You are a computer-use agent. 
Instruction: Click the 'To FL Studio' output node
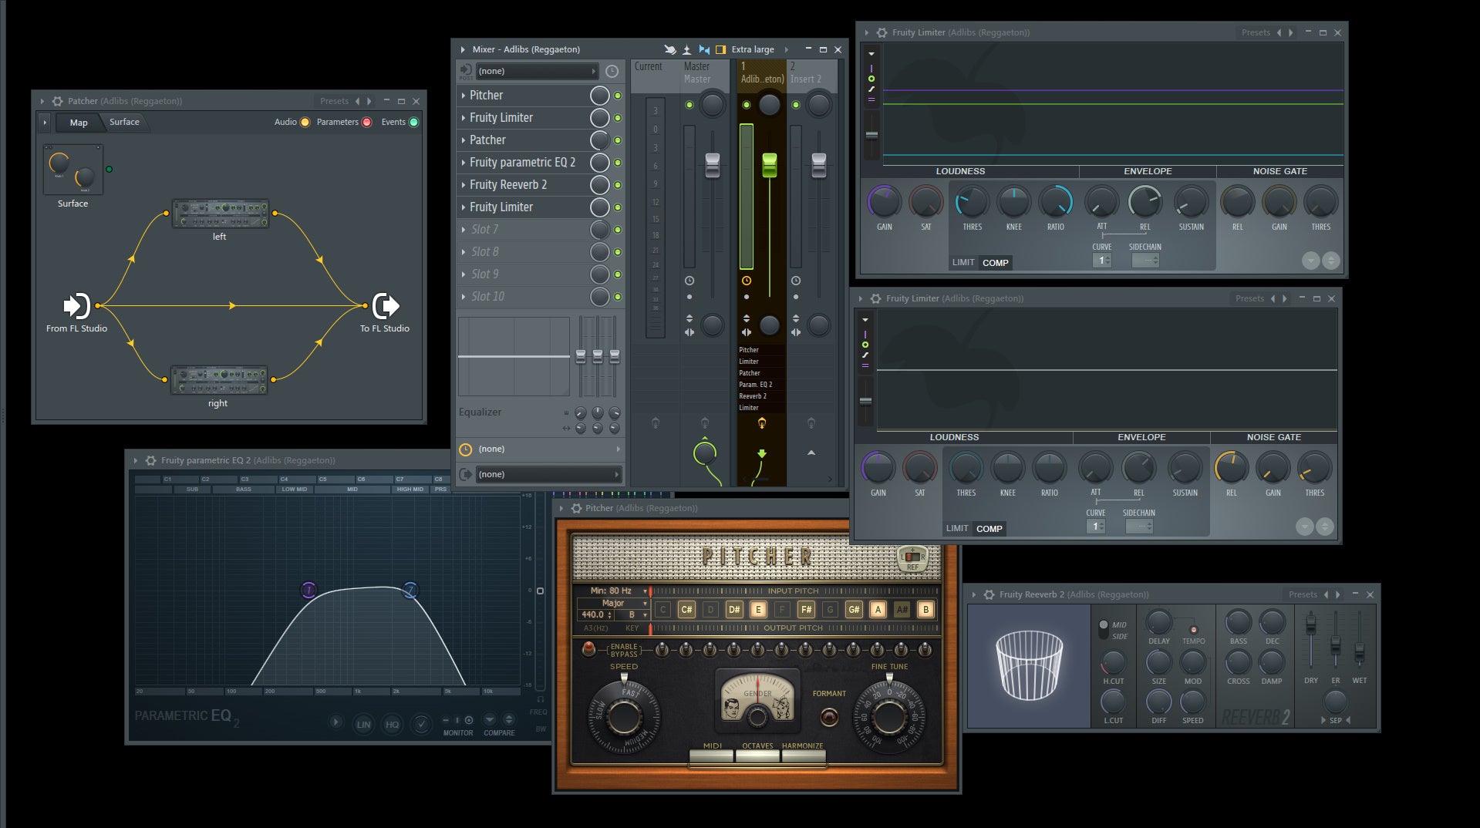pos(385,306)
